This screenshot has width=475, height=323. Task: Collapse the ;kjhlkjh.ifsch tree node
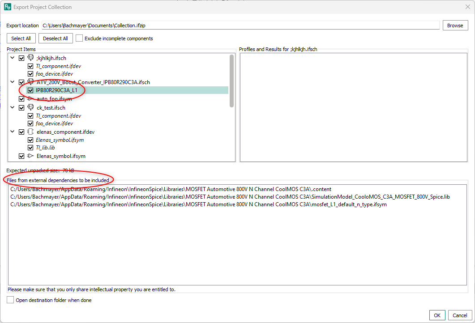point(13,58)
